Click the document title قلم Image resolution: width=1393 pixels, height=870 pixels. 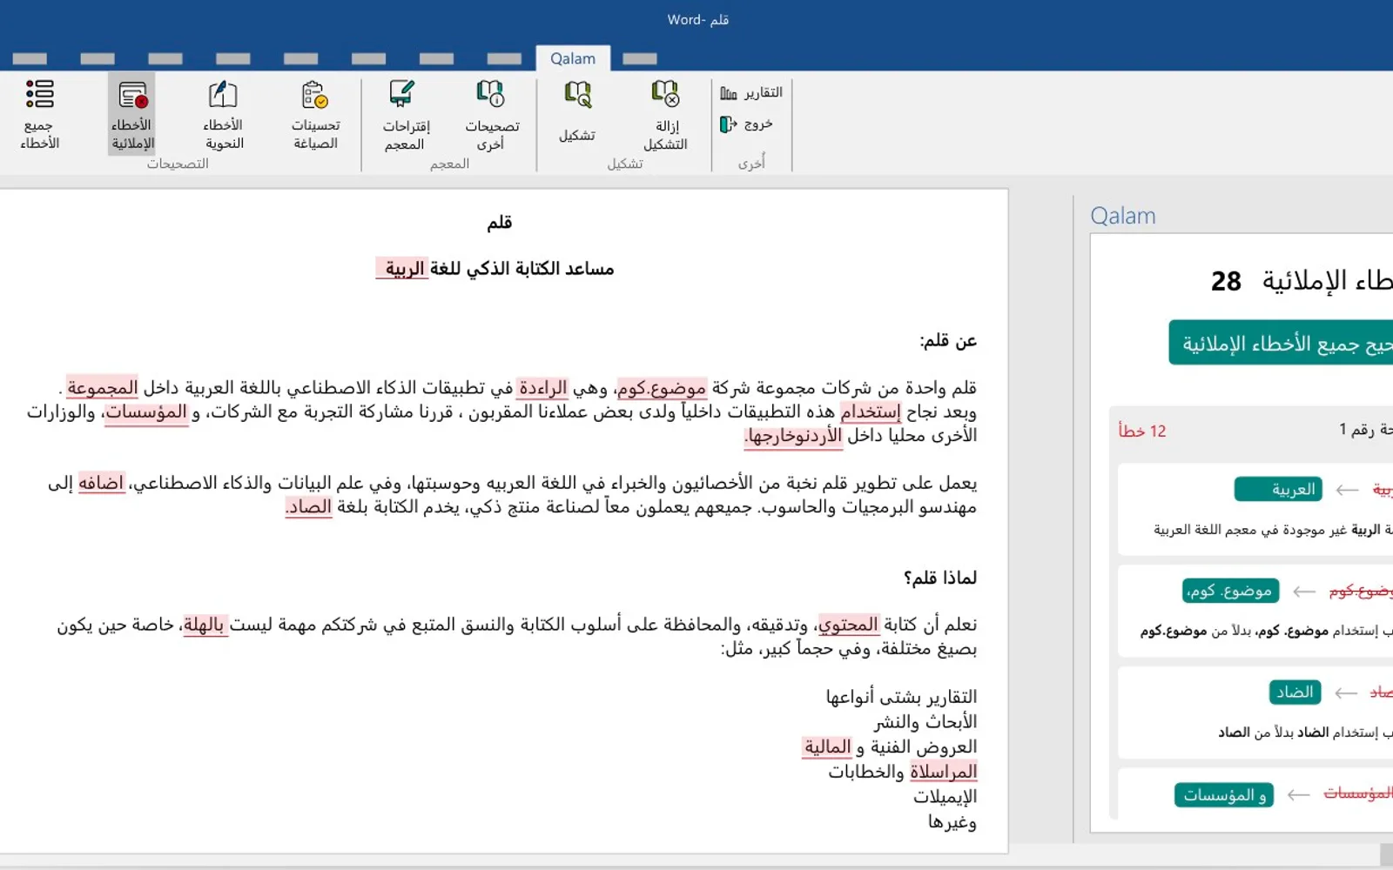(500, 223)
